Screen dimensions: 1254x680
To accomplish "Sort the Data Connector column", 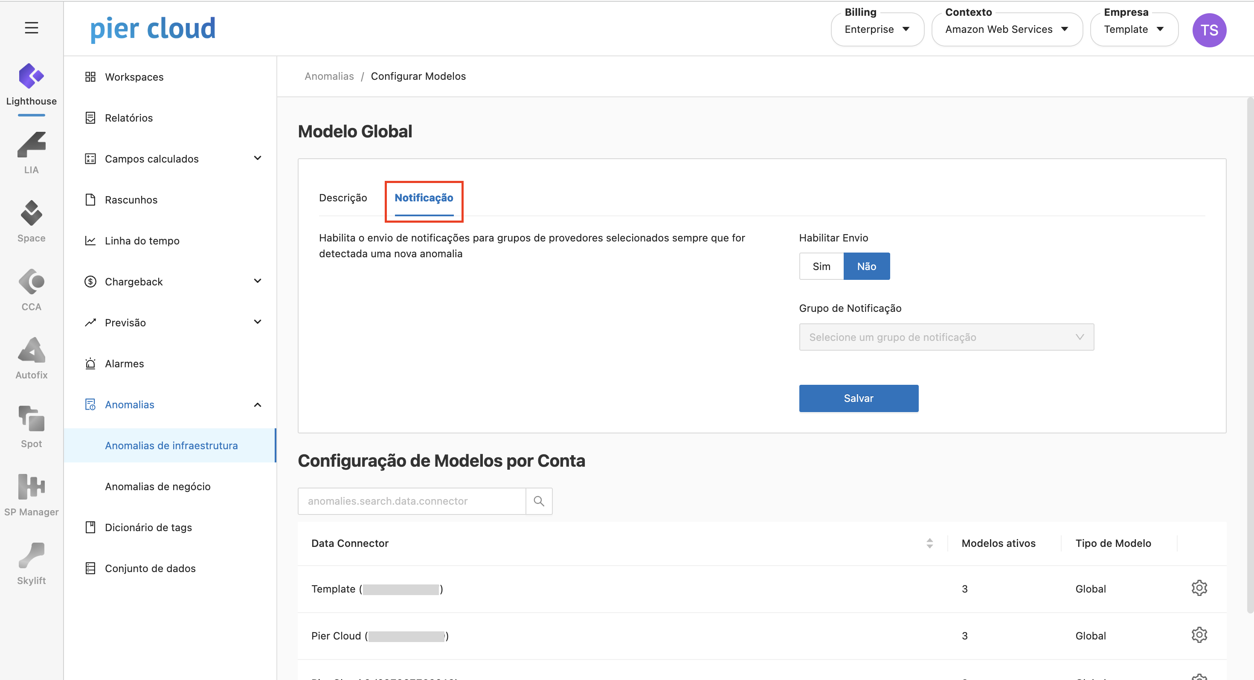I will tap(929, 543).
